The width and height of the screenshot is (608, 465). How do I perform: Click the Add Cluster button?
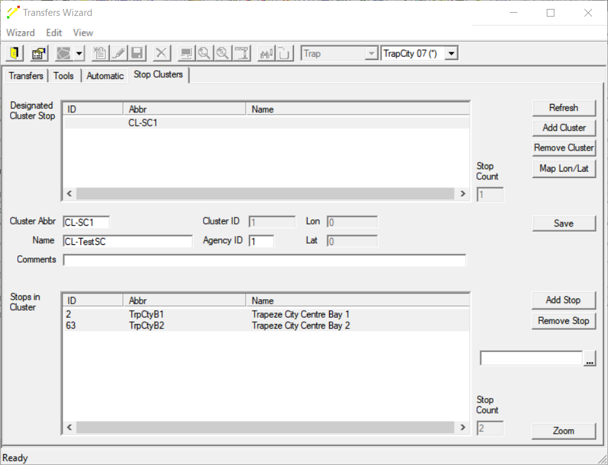pos(563,128)
